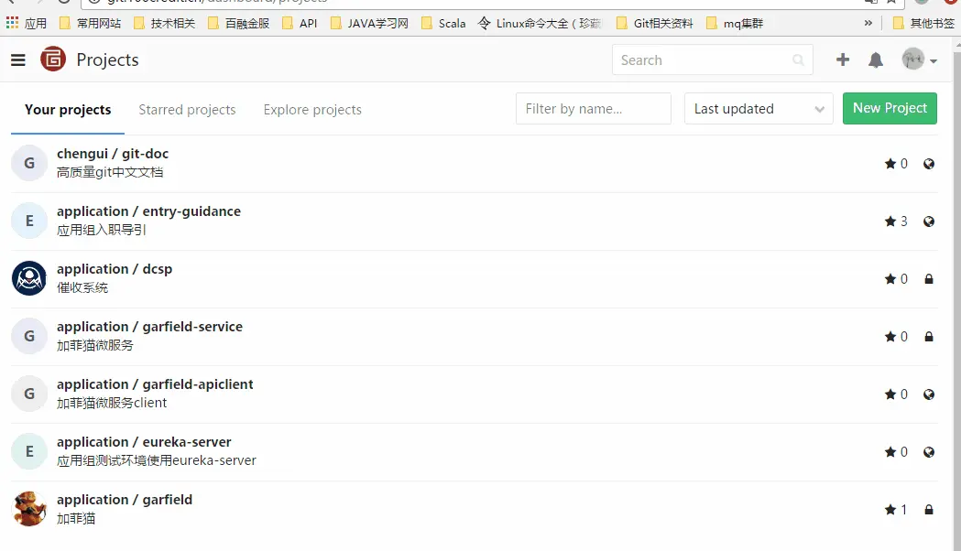The width and height of the screenshot is (961, 551).
Task: Open the 常用网站 bookmark folder
Action: coord(90,23)
